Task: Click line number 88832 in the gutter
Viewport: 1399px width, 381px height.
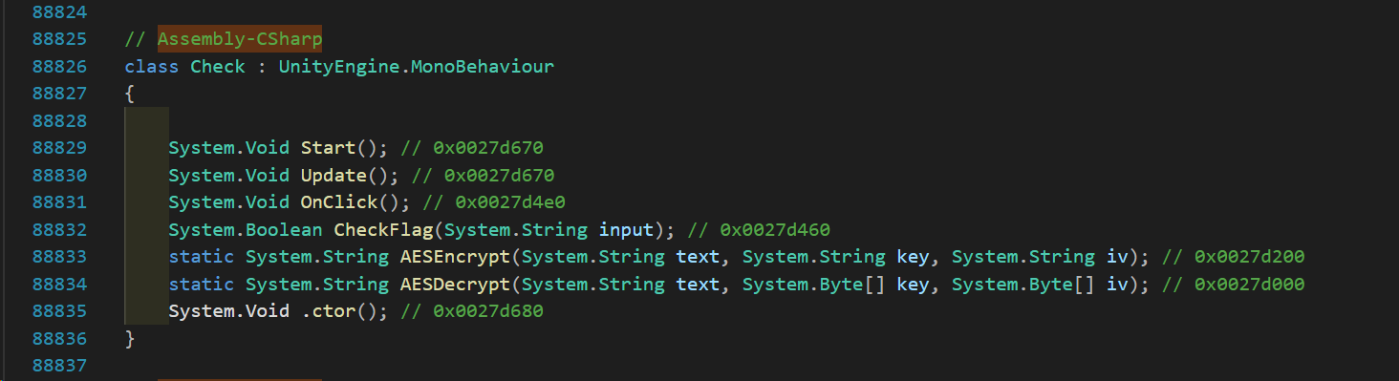Action: pos(59,230)
